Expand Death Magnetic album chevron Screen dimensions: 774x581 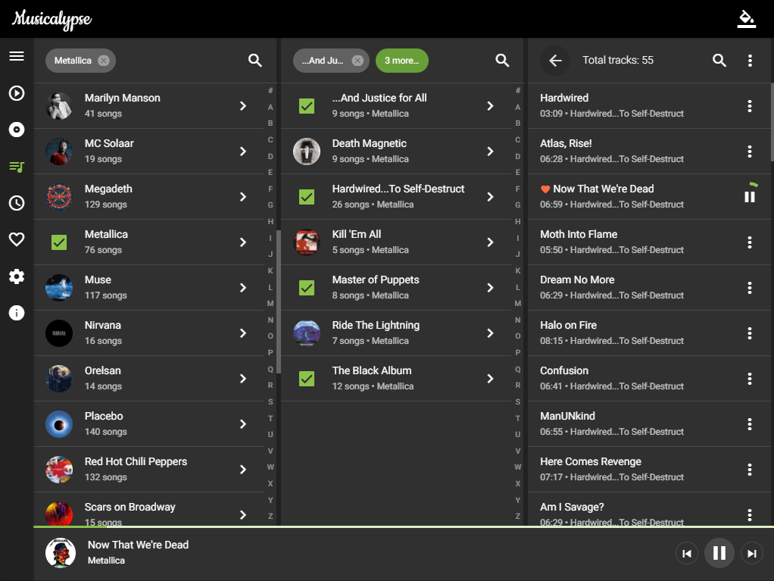tap(490, 151)
